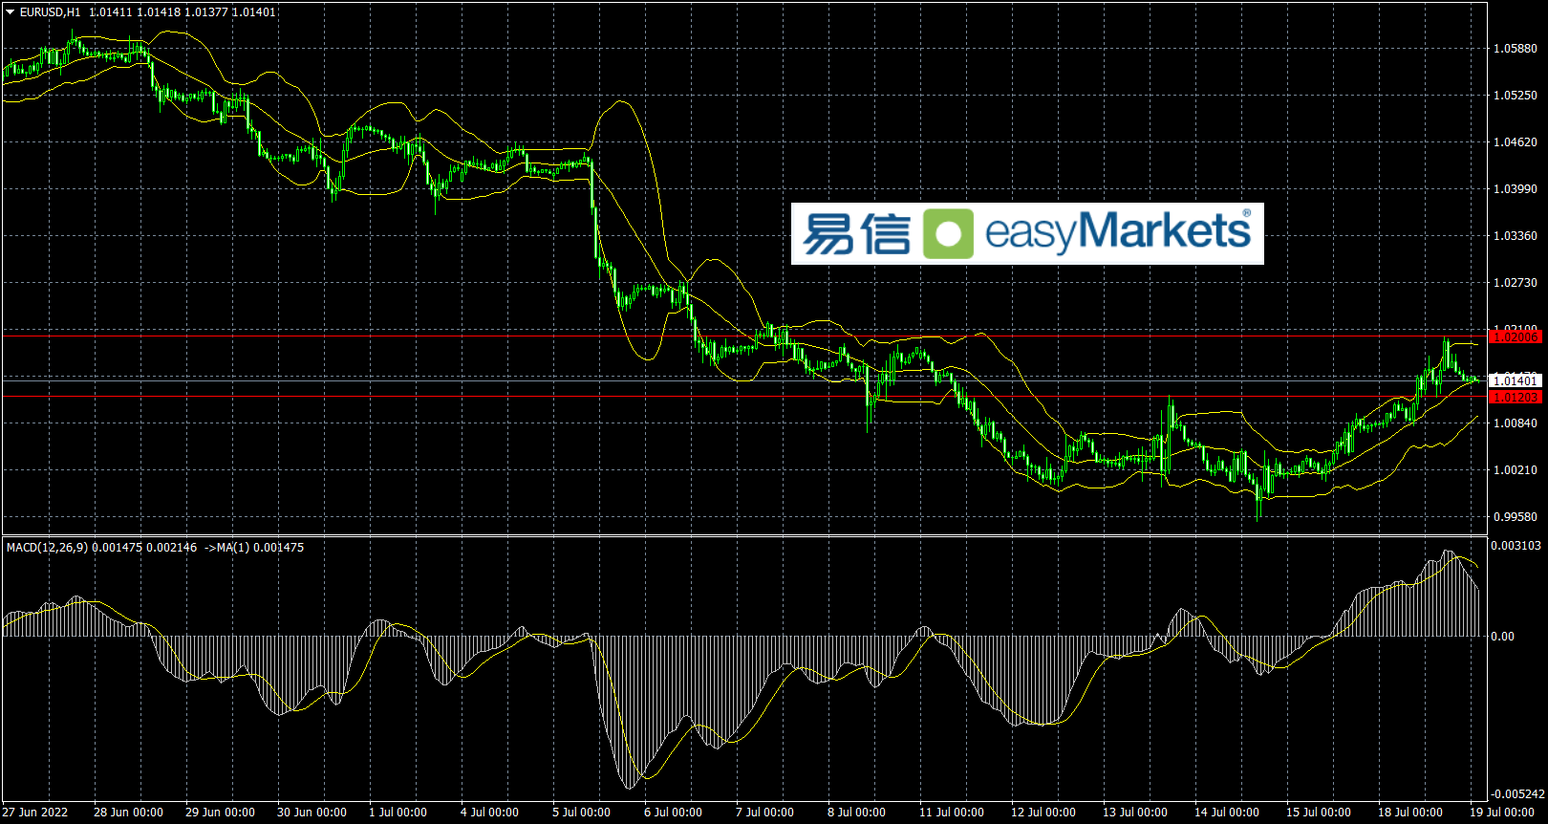Click the 8 Jul 00:00 time label
Image resolution: width=1548 pixels, height=824 pixels.
pos(856,813)
